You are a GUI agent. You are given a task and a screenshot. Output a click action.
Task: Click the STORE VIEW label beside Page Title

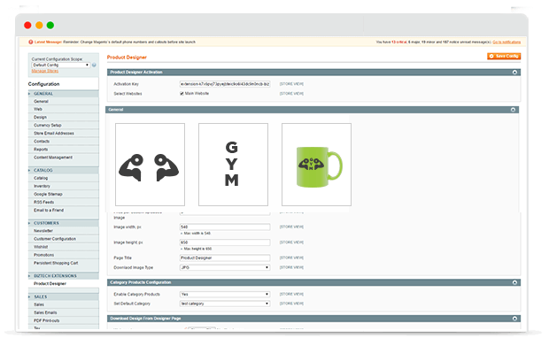(291, 258)
